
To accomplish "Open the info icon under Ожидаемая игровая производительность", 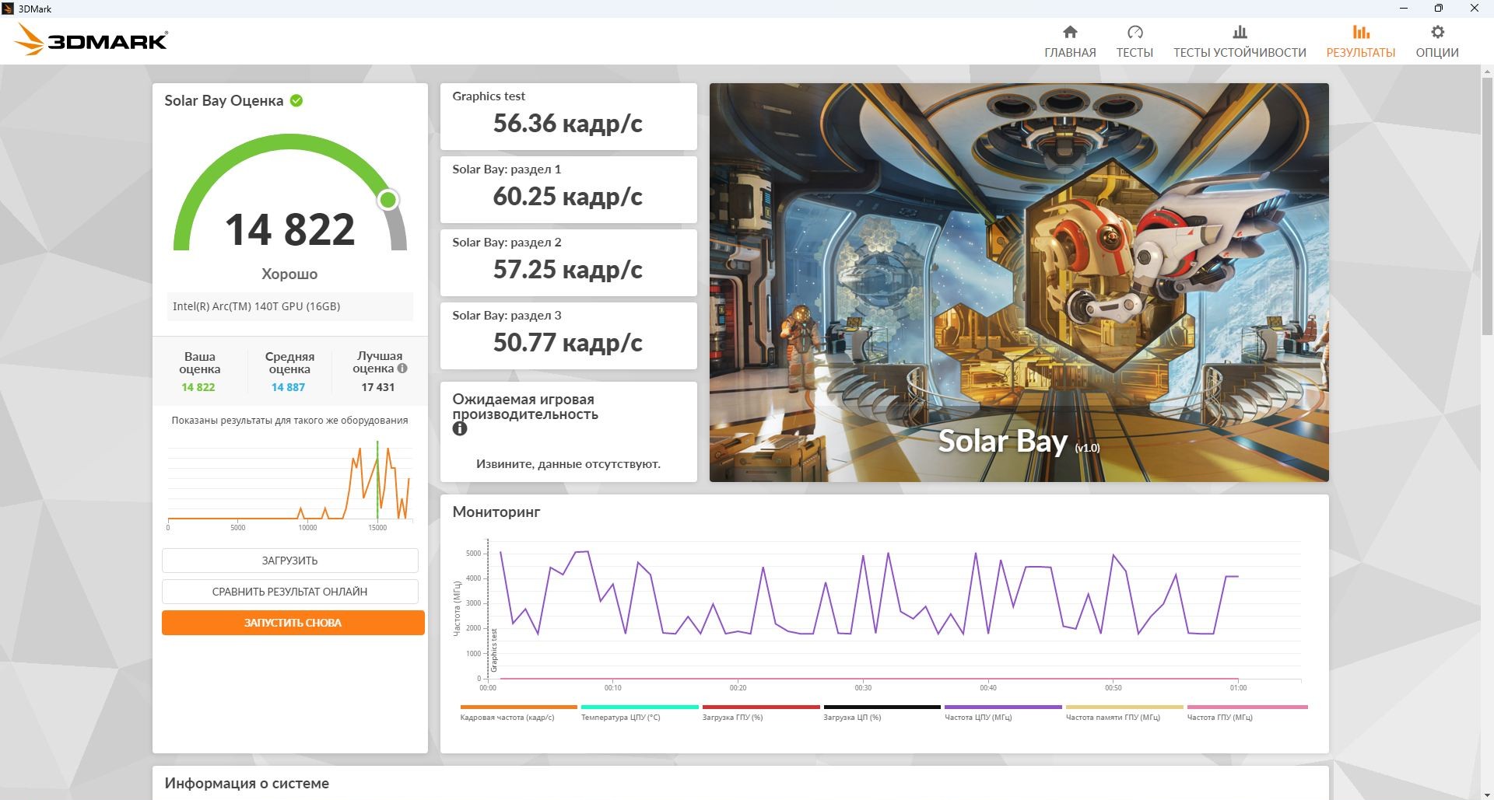I will [x=460, y=428].
